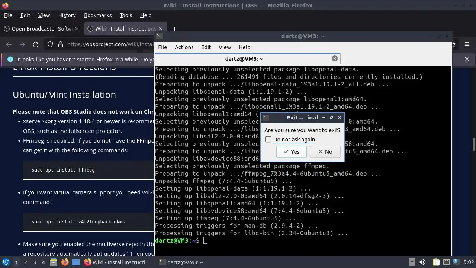Screen dimensions: 476x268
Task: Click the removable media tray icon
Action: coord(412,262)
